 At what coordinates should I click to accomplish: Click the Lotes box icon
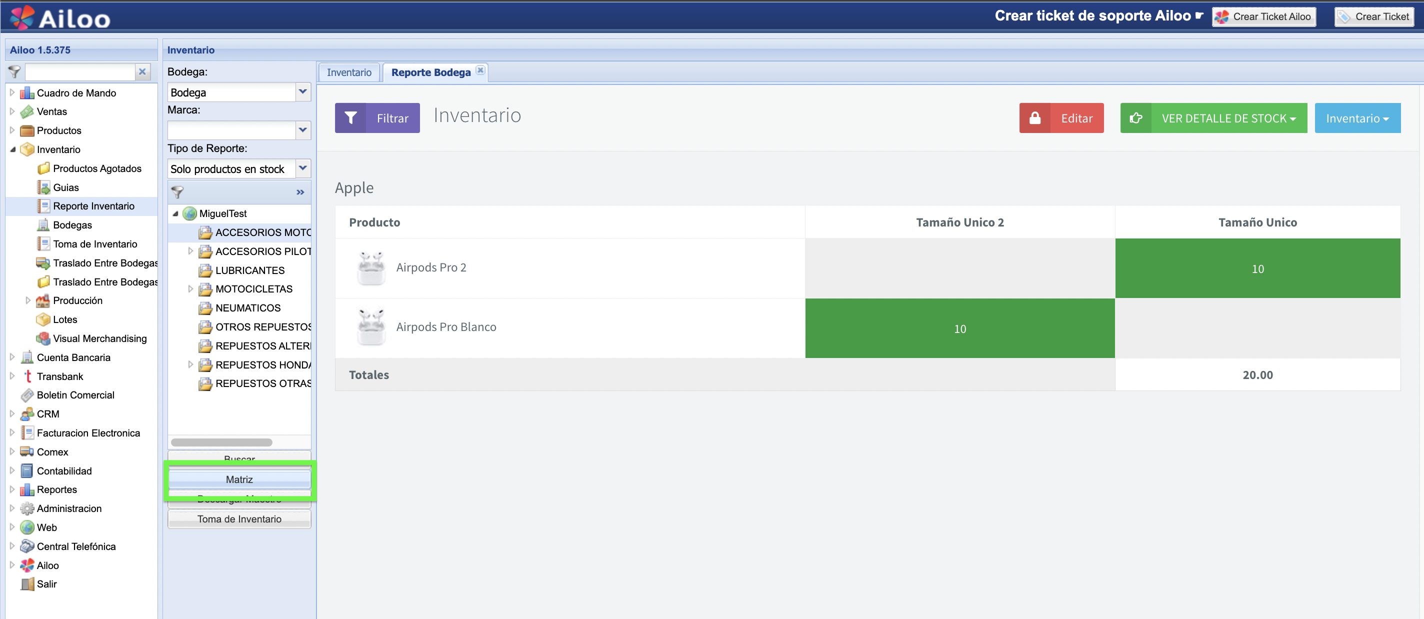[43, 319]
